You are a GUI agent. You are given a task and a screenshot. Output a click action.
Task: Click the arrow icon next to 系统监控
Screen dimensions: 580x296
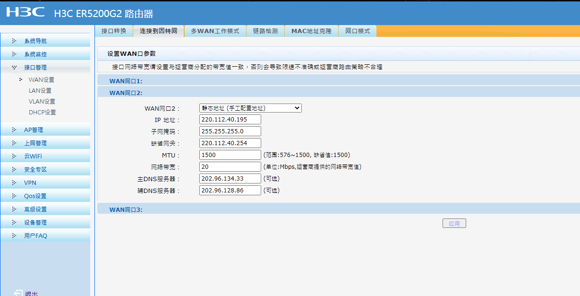pyautogui.click(x=14, y=54)
